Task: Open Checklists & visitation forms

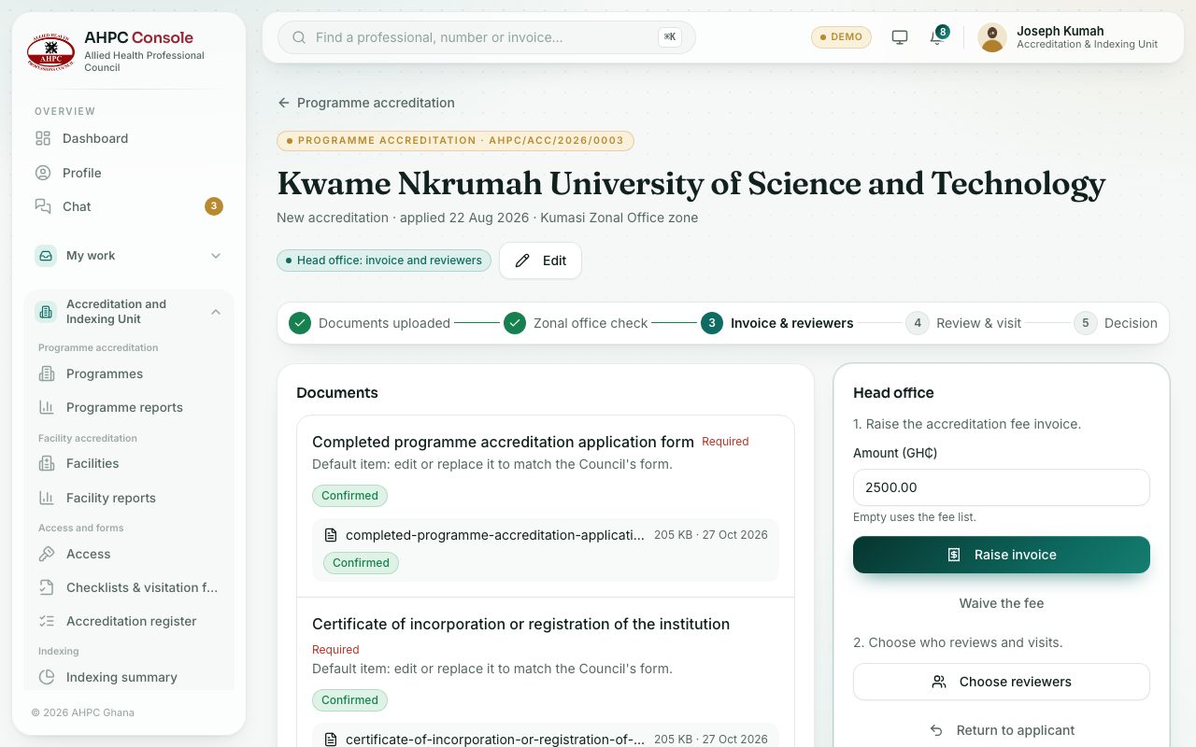Action: [129, 587]
